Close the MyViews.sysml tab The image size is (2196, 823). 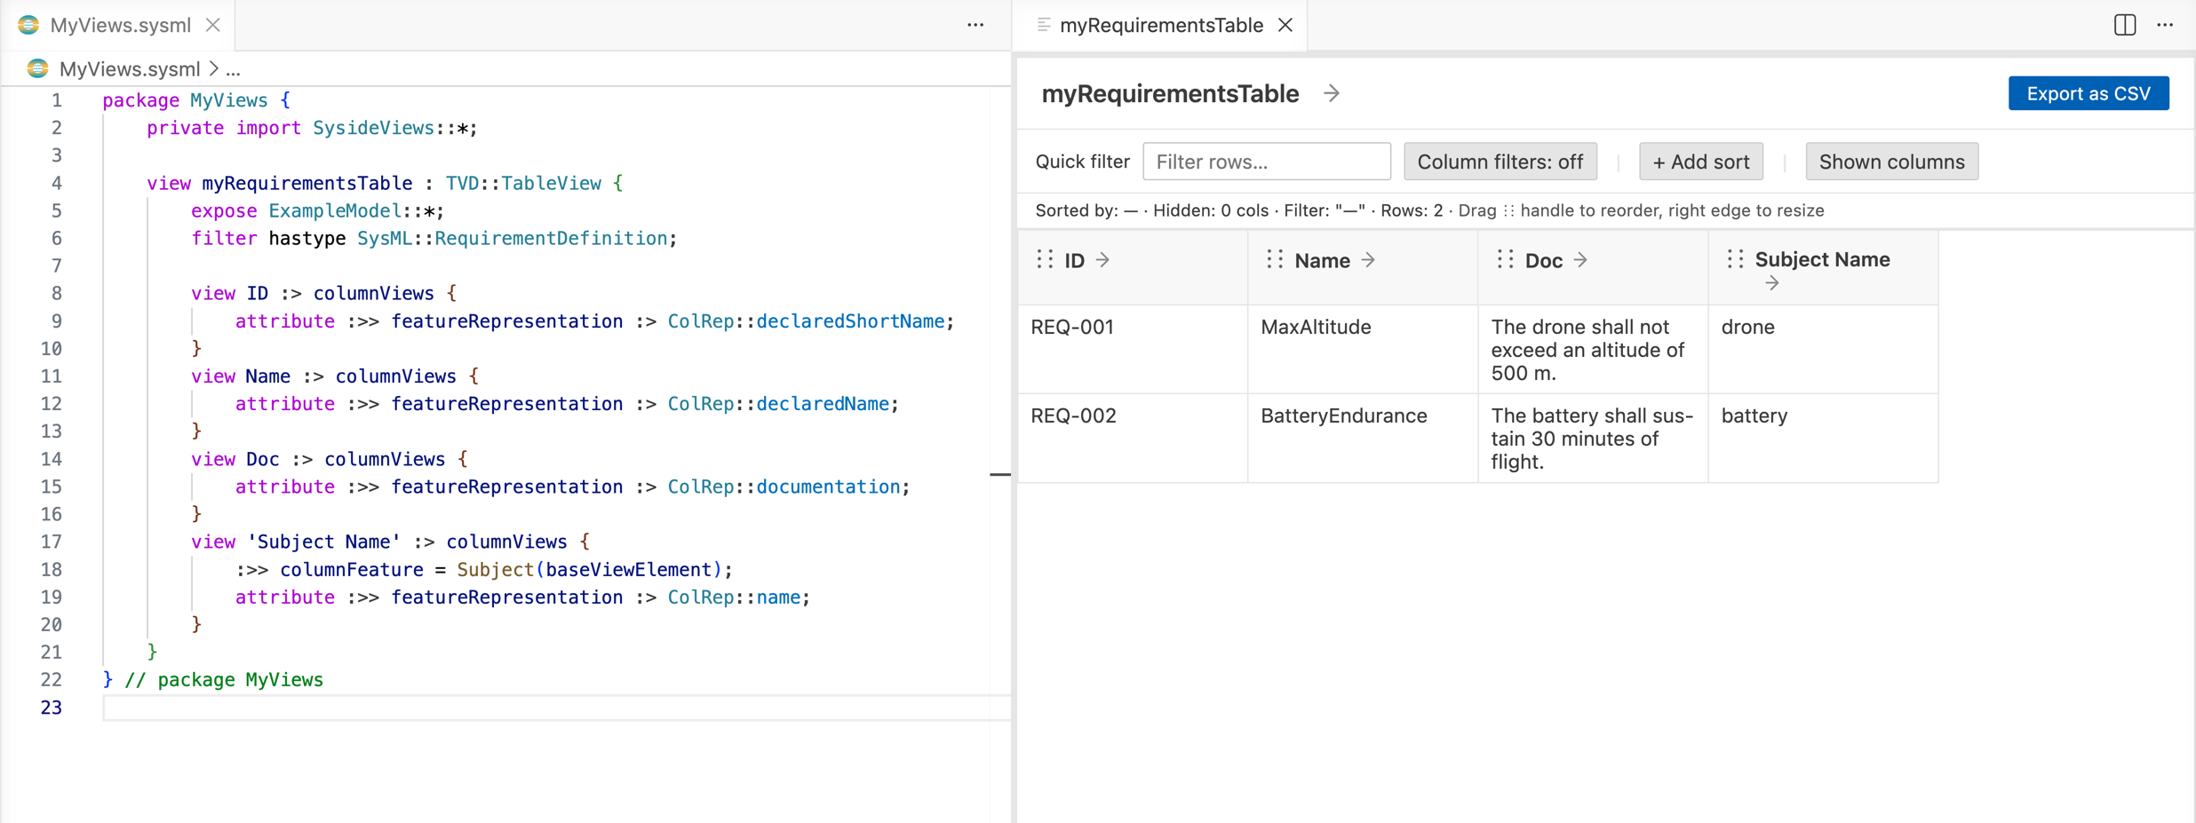[213, 25]
